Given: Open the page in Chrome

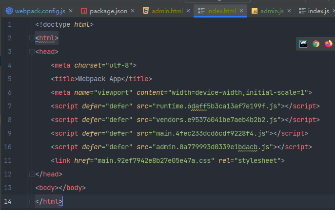Looking at the screenshot, I should coord(316,44).
